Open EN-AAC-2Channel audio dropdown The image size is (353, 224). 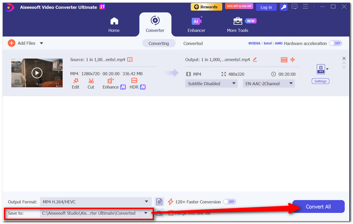[269, 84]
